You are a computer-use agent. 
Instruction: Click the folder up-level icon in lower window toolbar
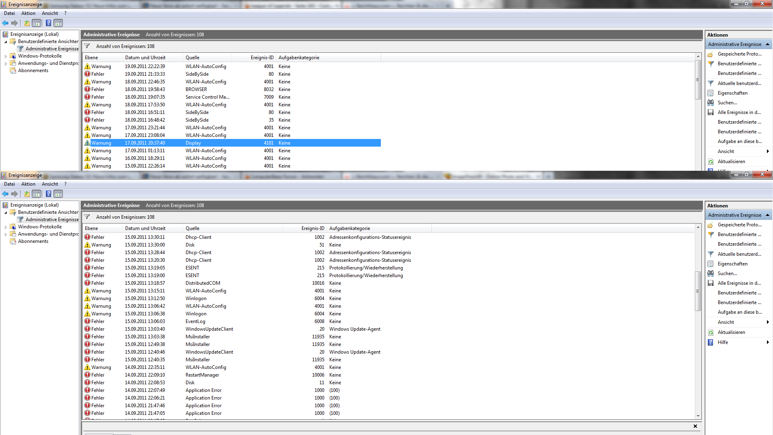tap(27, 194)
